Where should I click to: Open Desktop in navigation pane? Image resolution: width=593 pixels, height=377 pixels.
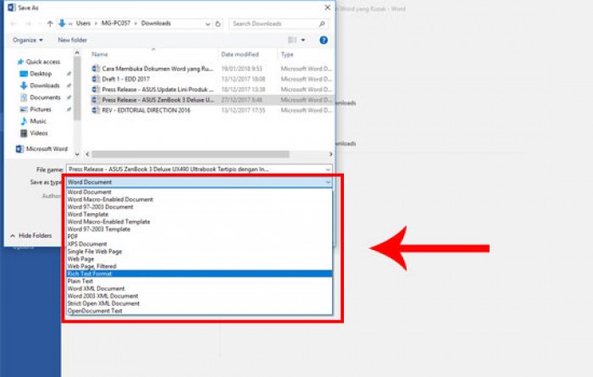click(41, 74)
